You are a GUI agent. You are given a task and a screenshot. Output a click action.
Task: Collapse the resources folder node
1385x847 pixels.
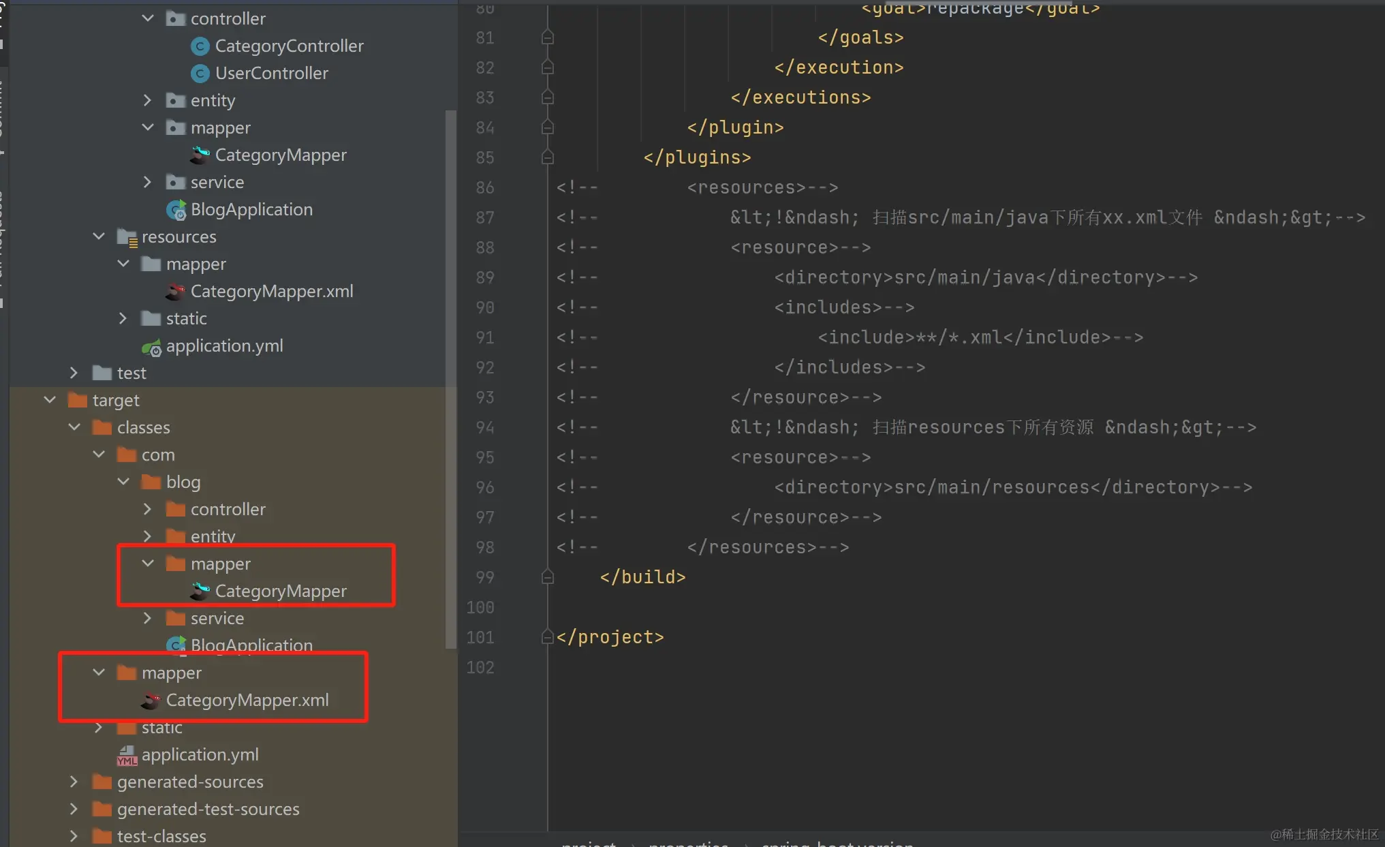point(99,236)
